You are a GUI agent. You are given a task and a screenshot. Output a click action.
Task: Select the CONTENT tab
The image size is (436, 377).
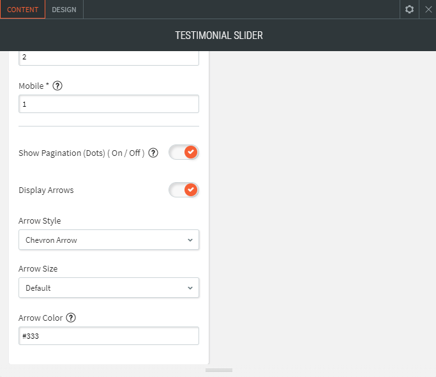click(x=23, y=10)
